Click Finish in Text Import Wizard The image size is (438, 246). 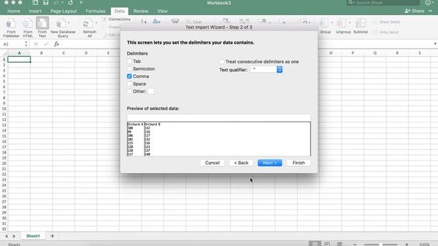pyautogui.click(x=298, y=163)
